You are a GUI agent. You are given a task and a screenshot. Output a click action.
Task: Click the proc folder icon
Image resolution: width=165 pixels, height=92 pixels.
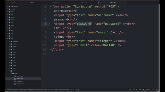pos(10,17)
